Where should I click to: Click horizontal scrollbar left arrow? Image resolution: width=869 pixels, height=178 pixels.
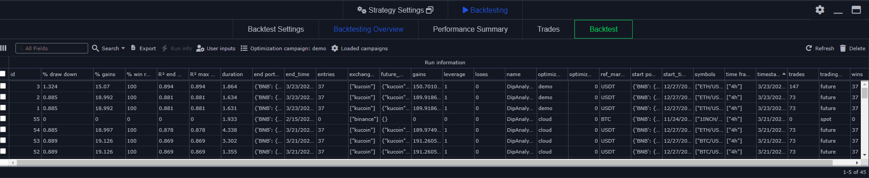13,163
